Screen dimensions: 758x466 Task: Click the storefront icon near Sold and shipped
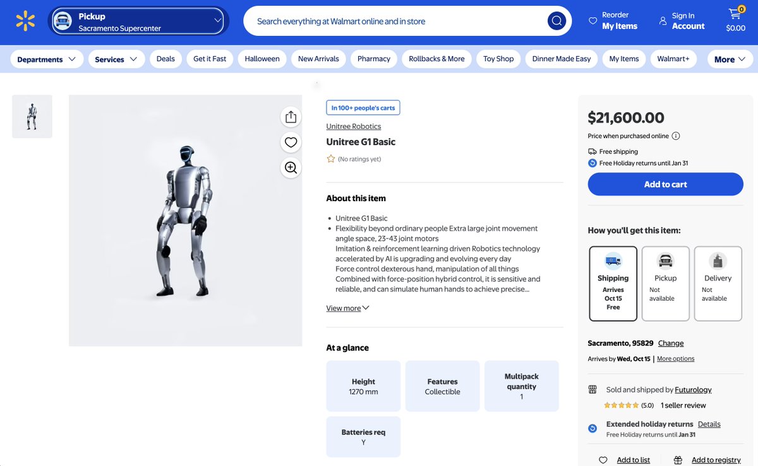pyautogui.click(x=593, y=390)
